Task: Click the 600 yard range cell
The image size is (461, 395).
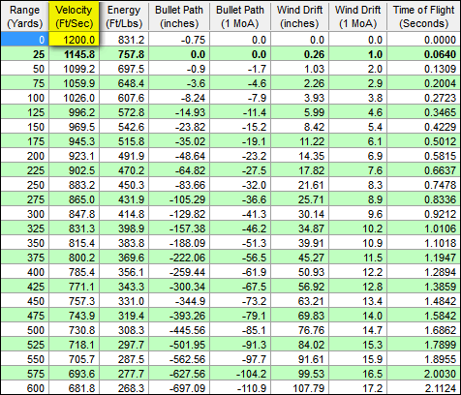Action: click(25, 388)
